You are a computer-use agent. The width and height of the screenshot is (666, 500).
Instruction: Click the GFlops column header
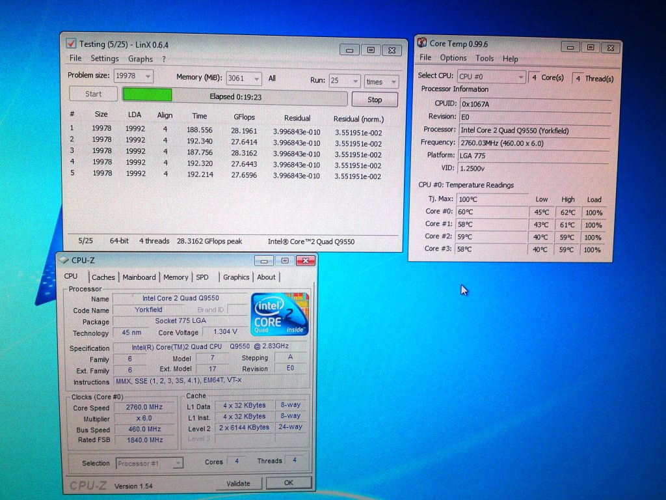[245, 117]
